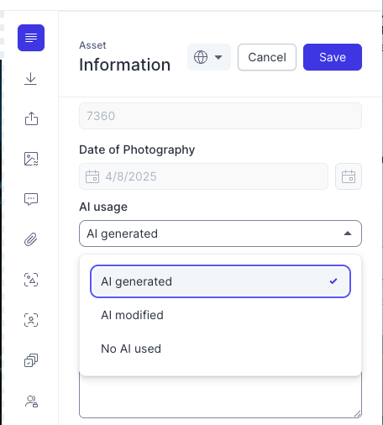Image resolution: width=383 pixels, height=425 pixels.
Task: Select the object recognition sidebar icon
Action: coord(31,280)
